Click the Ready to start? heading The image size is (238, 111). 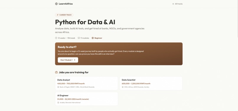pos(67,47)
